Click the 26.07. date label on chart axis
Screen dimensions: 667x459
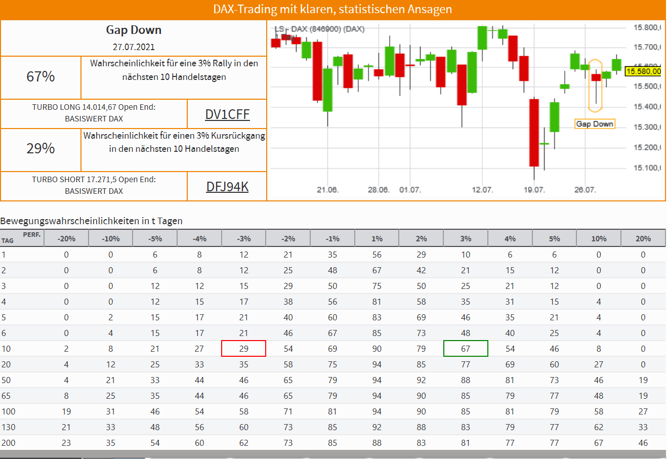click(585, 190)
